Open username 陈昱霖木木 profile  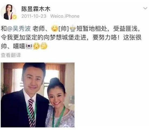click(36, 9)
